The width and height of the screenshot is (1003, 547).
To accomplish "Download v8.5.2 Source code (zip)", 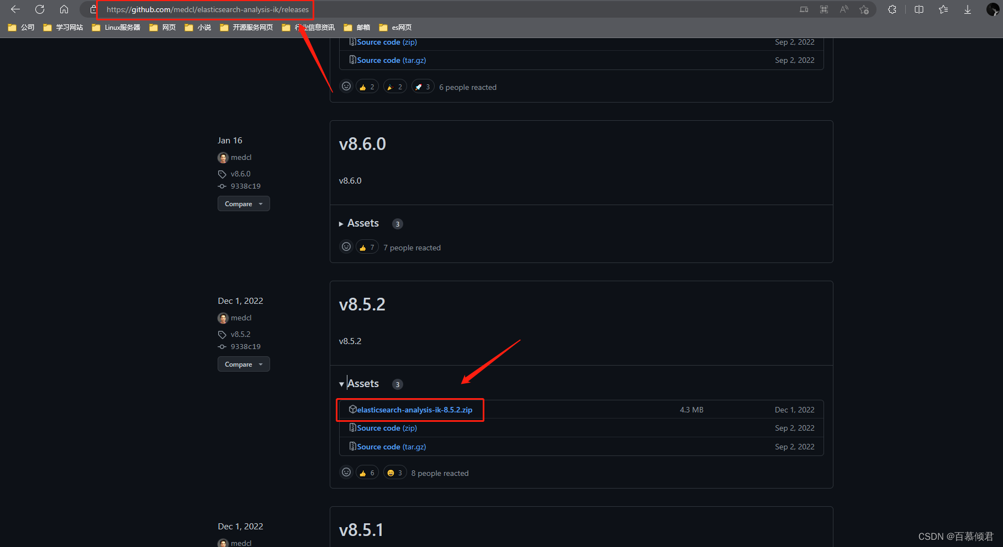I will tap(387, 428).
